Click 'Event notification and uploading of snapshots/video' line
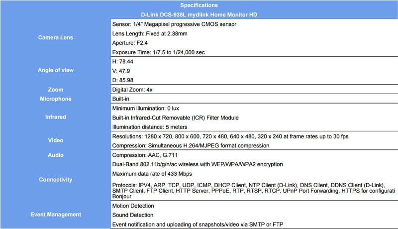Viewport: 398px width, 229px height. coord(198,225)
